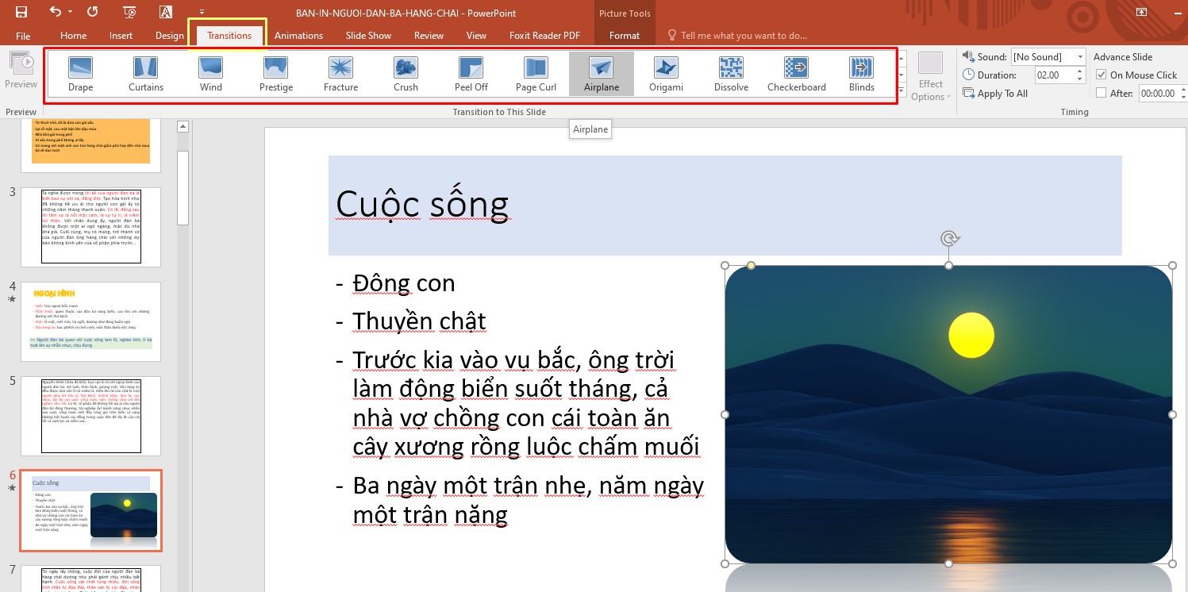Select the Curtains transition effect
The height and width of the screenshot is (592, 1188).
coord(145,73)
